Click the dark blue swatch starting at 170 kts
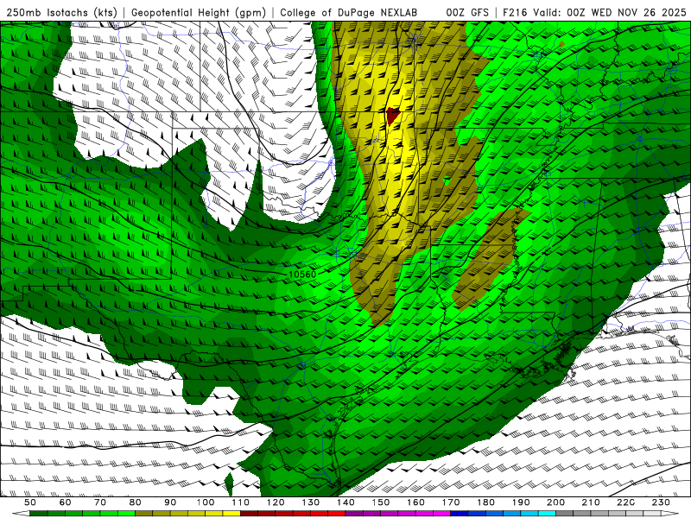 (x=460, y=514)
